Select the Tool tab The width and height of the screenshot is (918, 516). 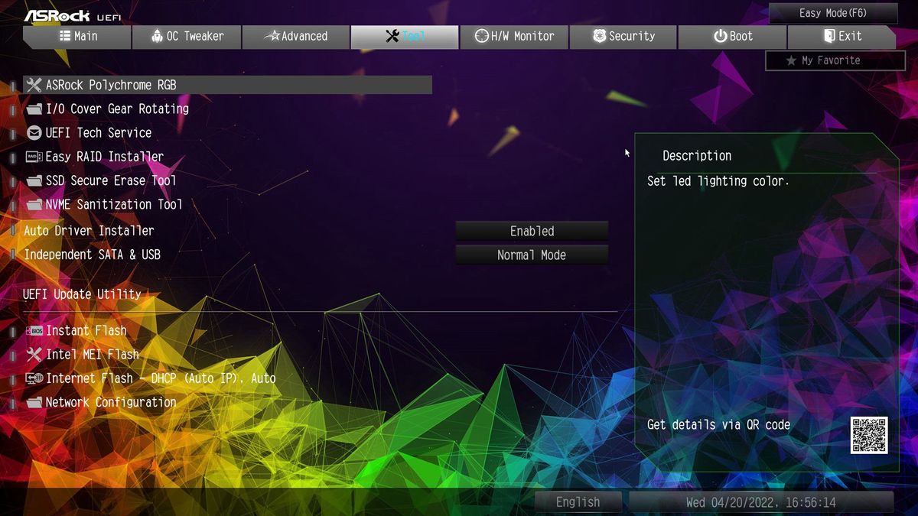[405, 36]
